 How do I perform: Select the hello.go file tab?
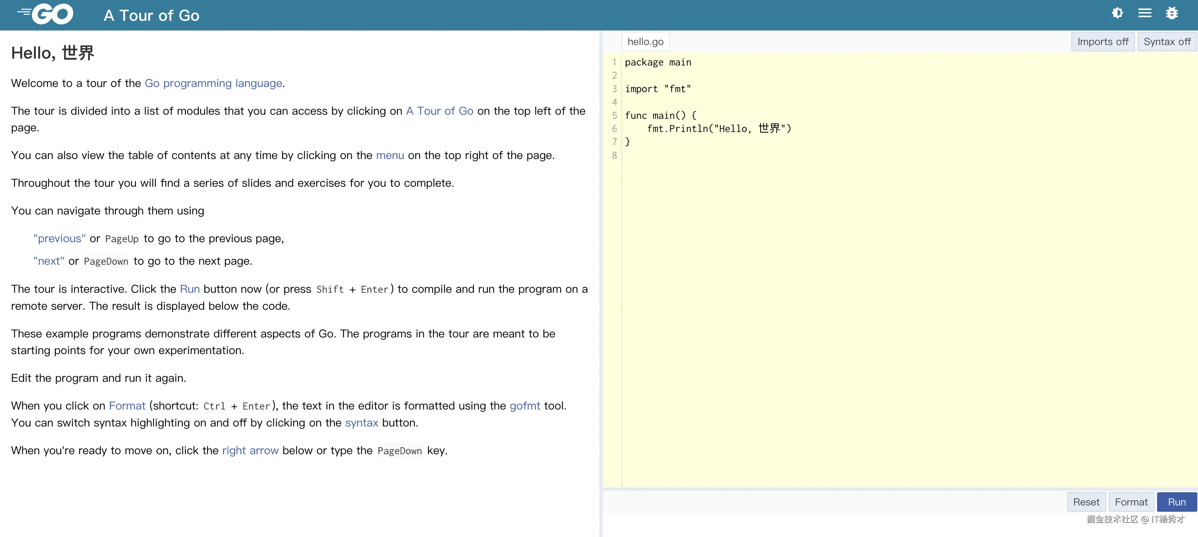[645, 42]
